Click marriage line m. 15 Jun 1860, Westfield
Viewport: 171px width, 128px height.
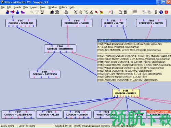pyautogui.click(x=118, y=47)
